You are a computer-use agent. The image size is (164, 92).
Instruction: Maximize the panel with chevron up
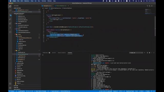152,53
